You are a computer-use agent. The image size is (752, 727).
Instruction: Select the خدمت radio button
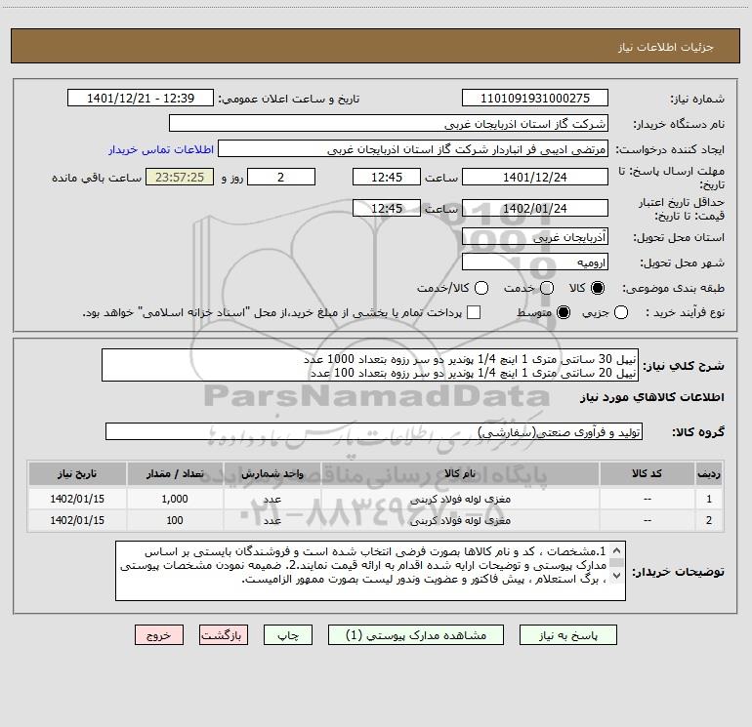point(547,288)
